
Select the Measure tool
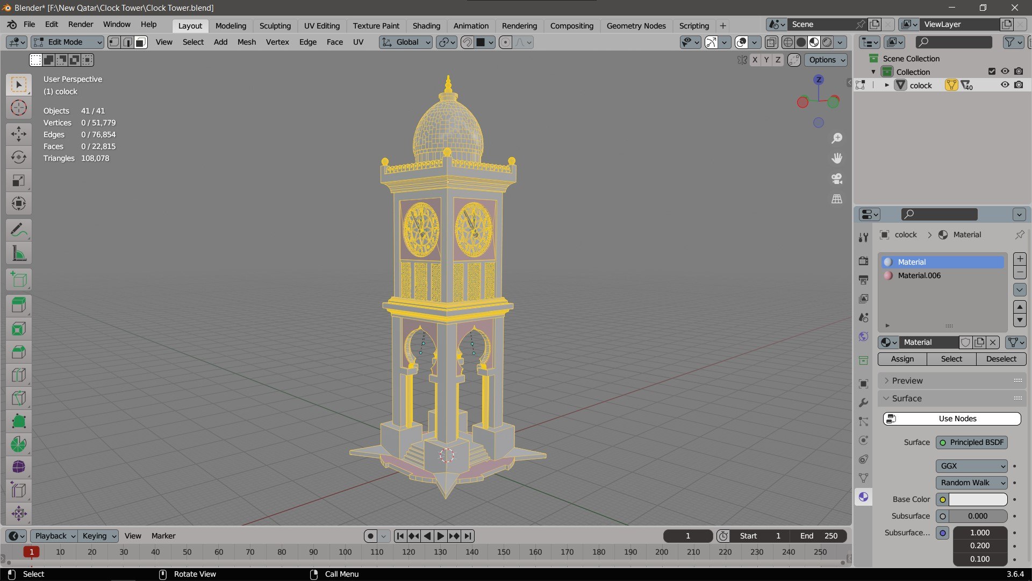(19, 254)
